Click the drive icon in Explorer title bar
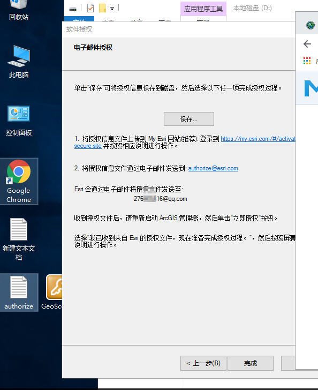This screenshot has width=318, height=390. 73,9
